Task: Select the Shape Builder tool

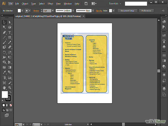Action: tap(4, 62)
